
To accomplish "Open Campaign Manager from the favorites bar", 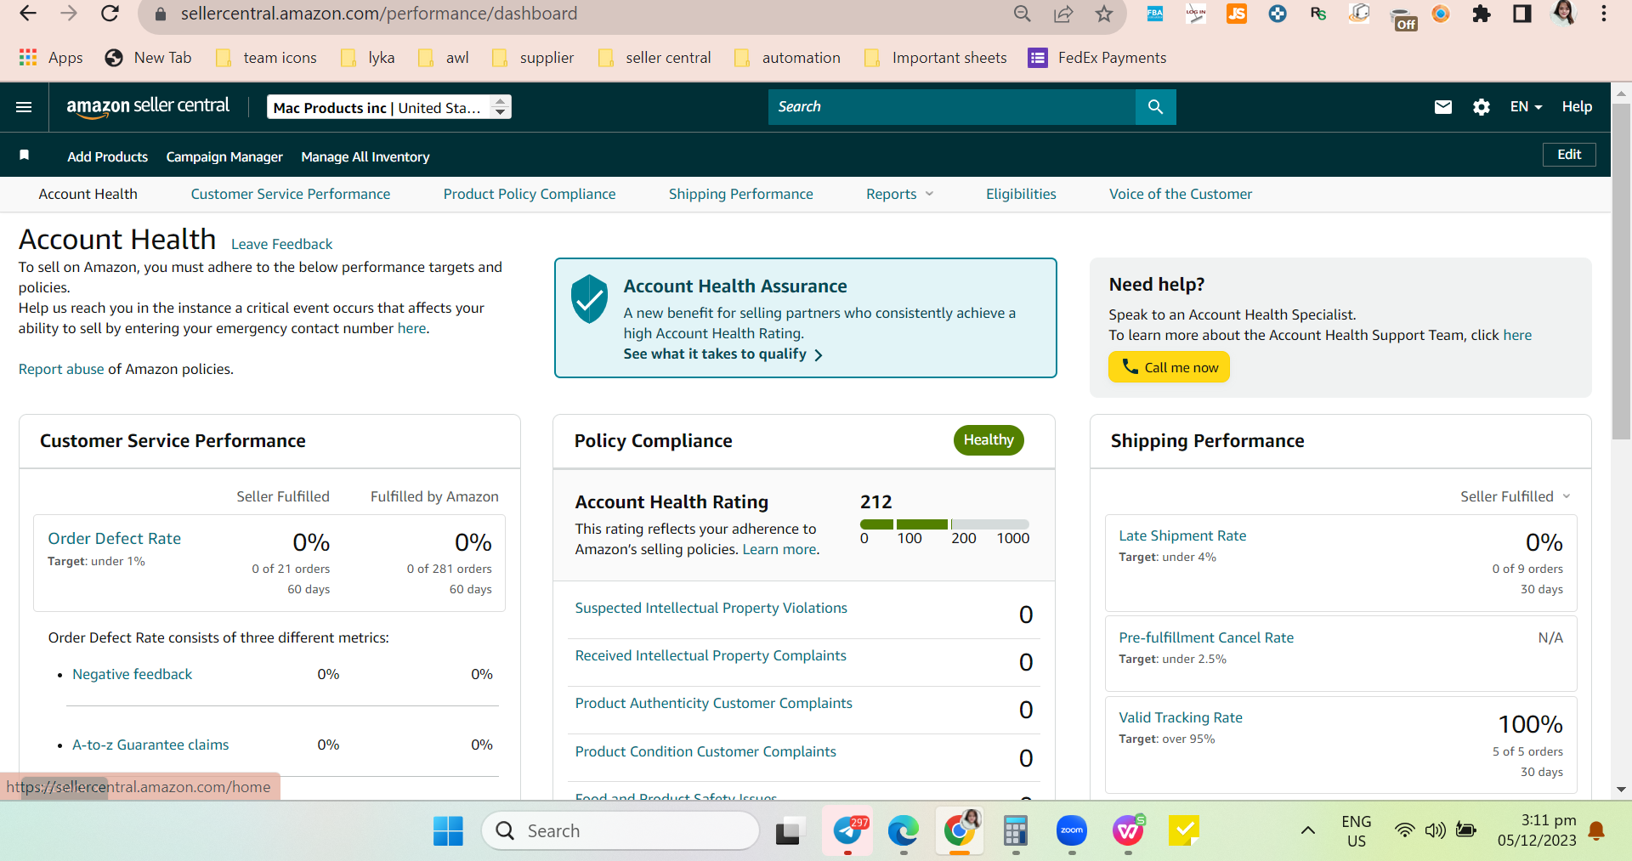I will point(224,156).
